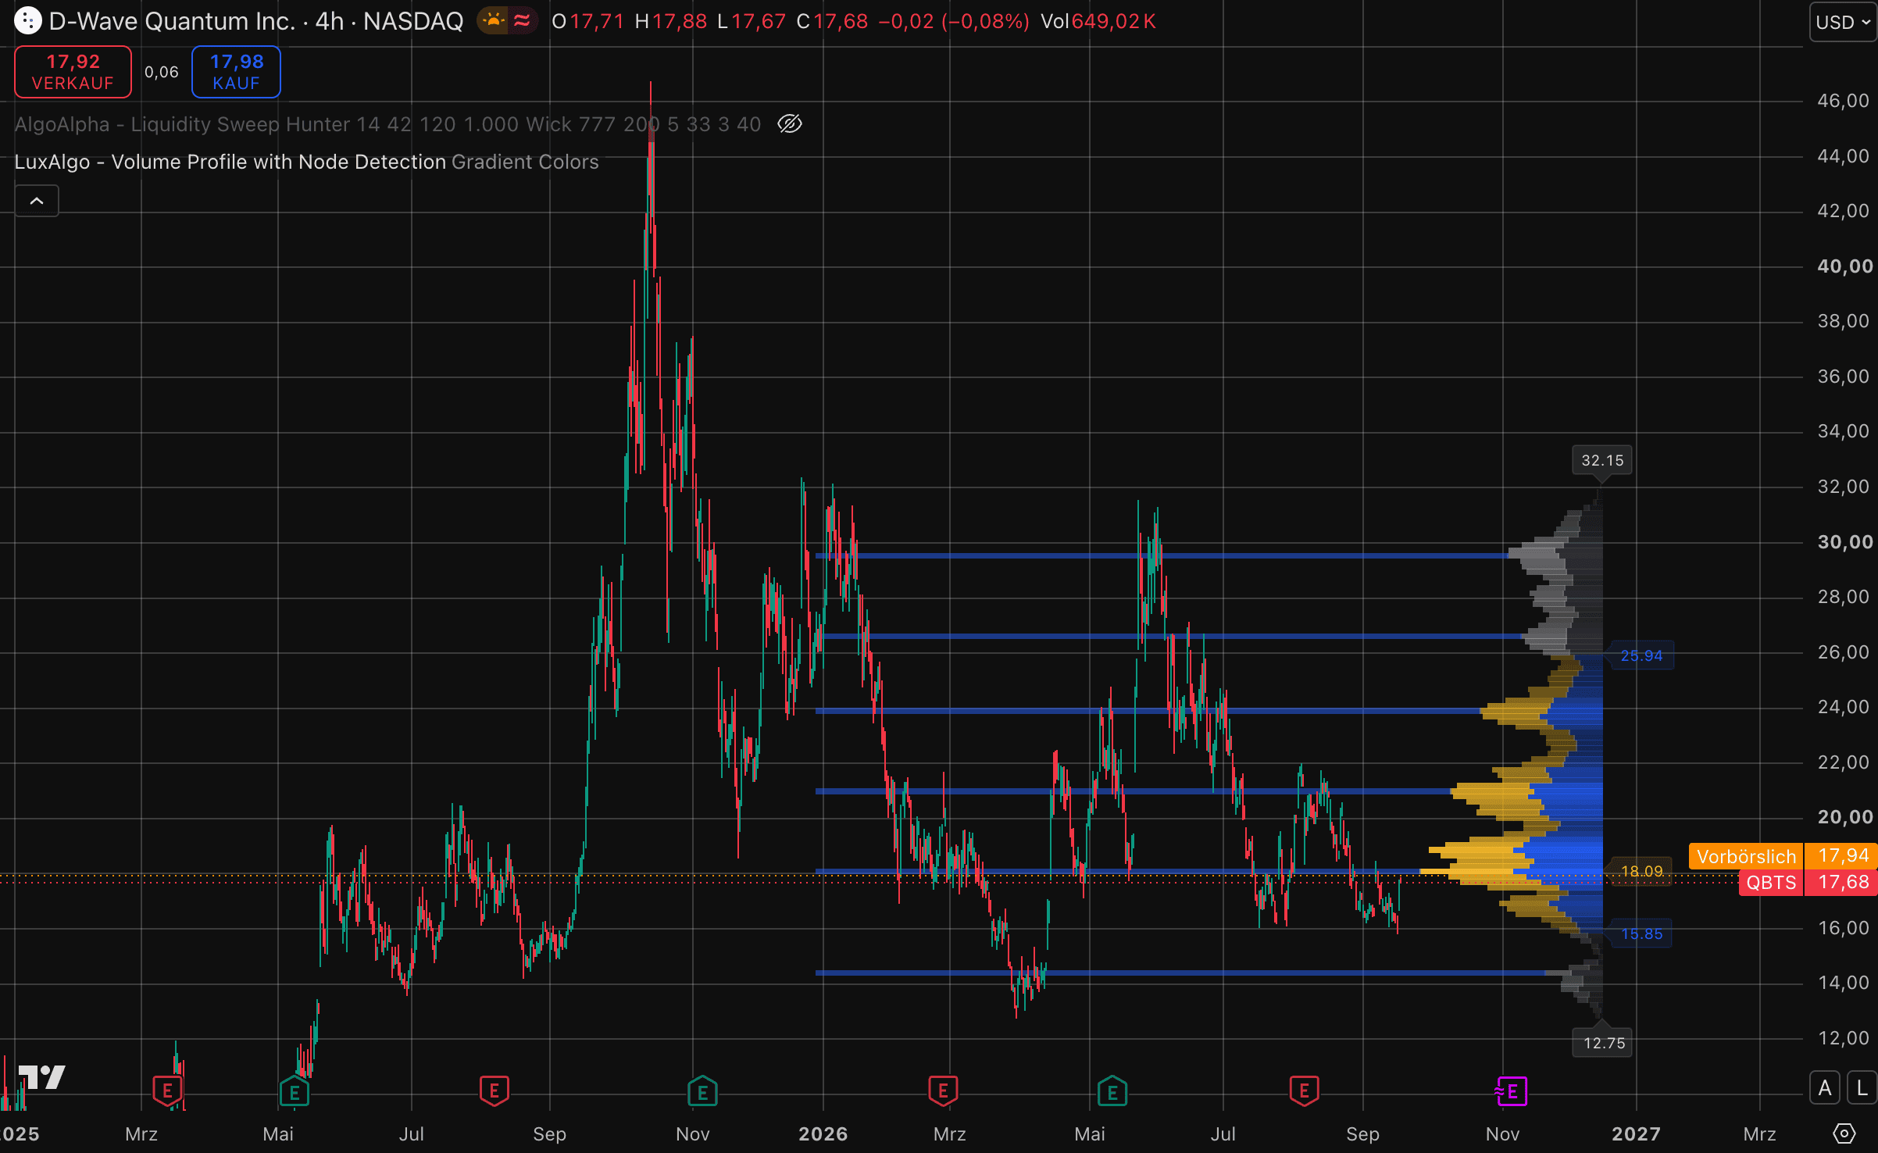Screen dimensions: 1878x1153
Task: Click the 32.15 volume profile top label
Action: [x=1602, y=460]
